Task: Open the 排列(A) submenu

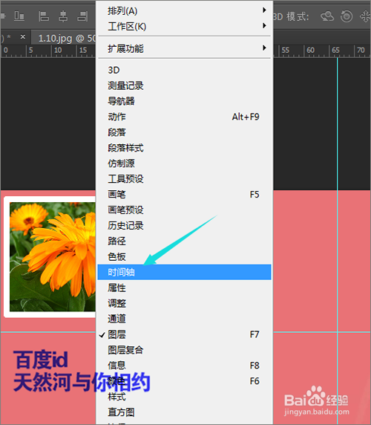Action: (x=184, y=11)
